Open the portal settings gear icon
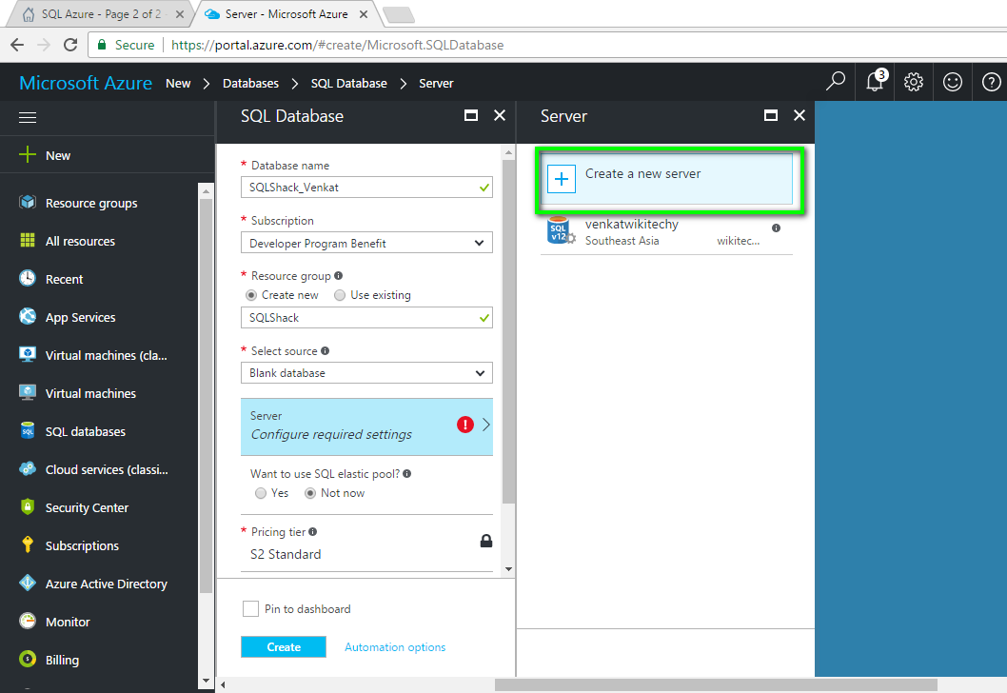The width and height of the screenshot is (1007, 693). [x=913, y=82]
